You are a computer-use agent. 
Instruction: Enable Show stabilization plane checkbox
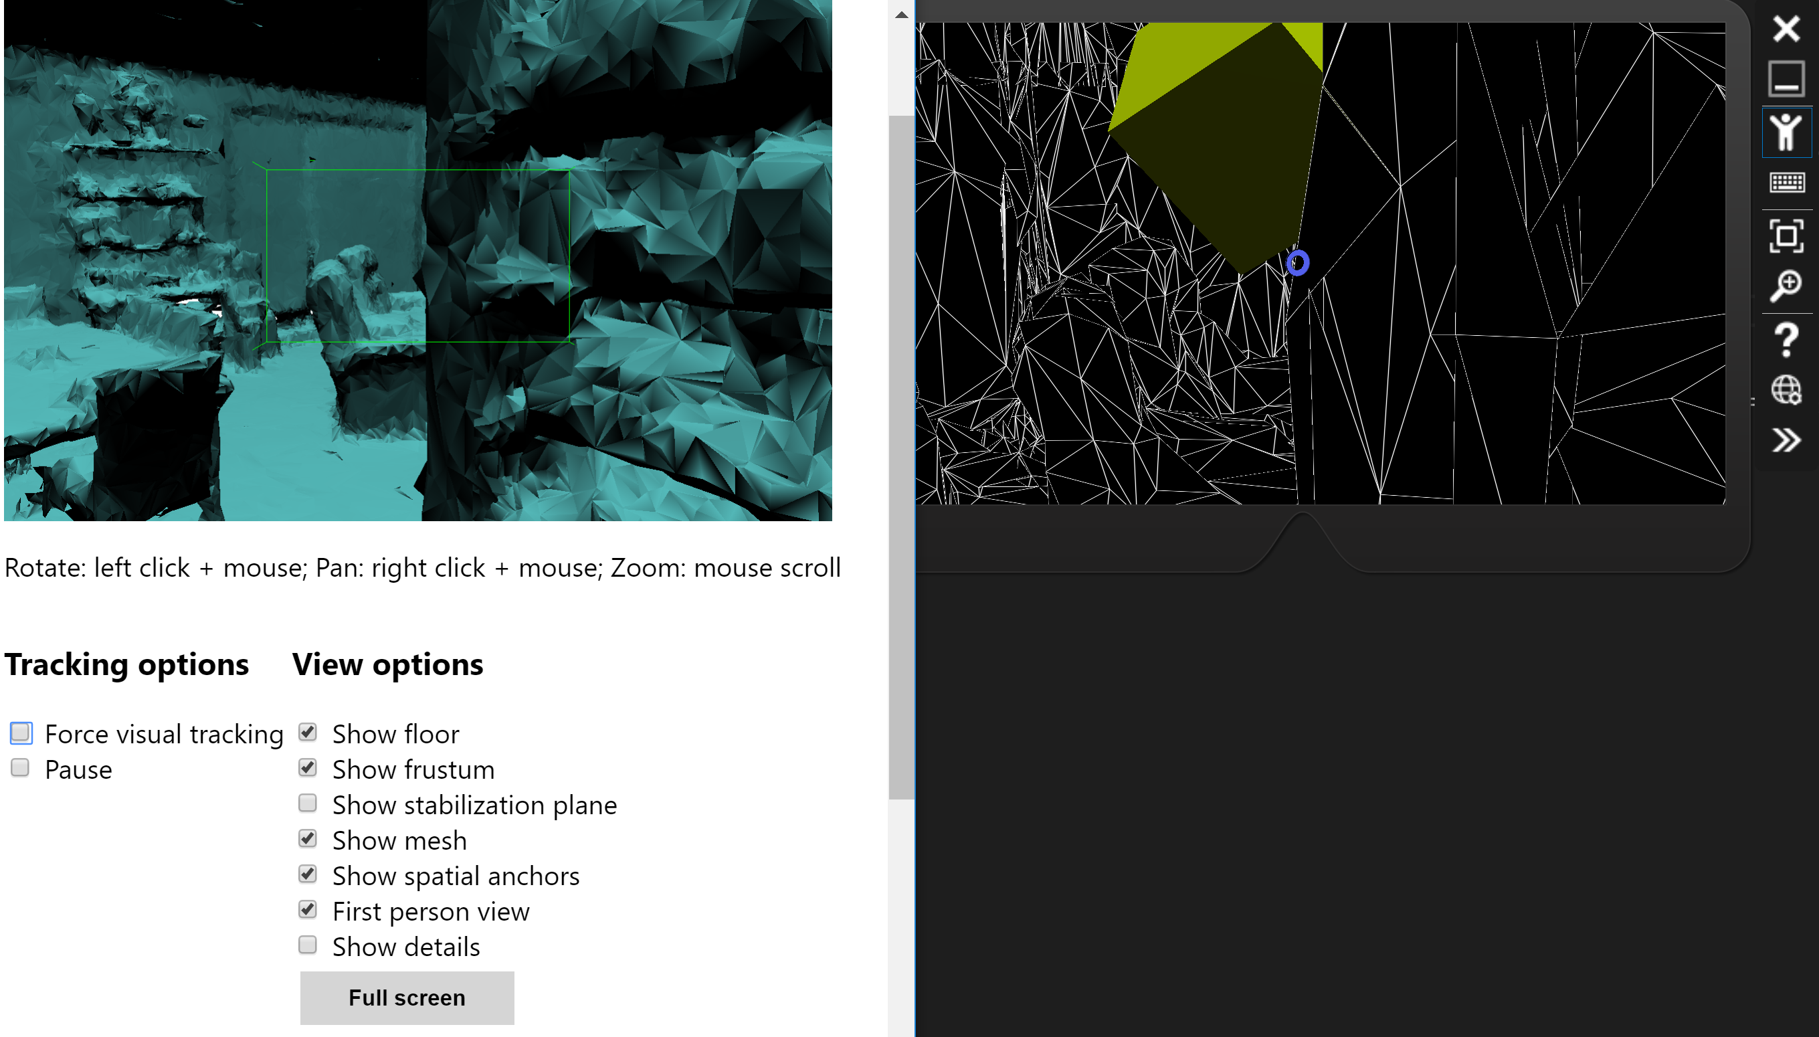(308, 804)
